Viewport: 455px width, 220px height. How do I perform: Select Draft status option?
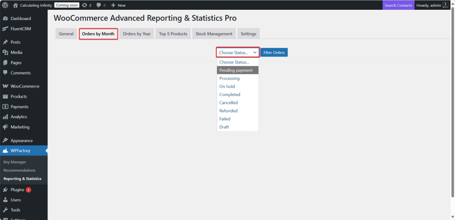pyautogui.click(x=238, y=127)
